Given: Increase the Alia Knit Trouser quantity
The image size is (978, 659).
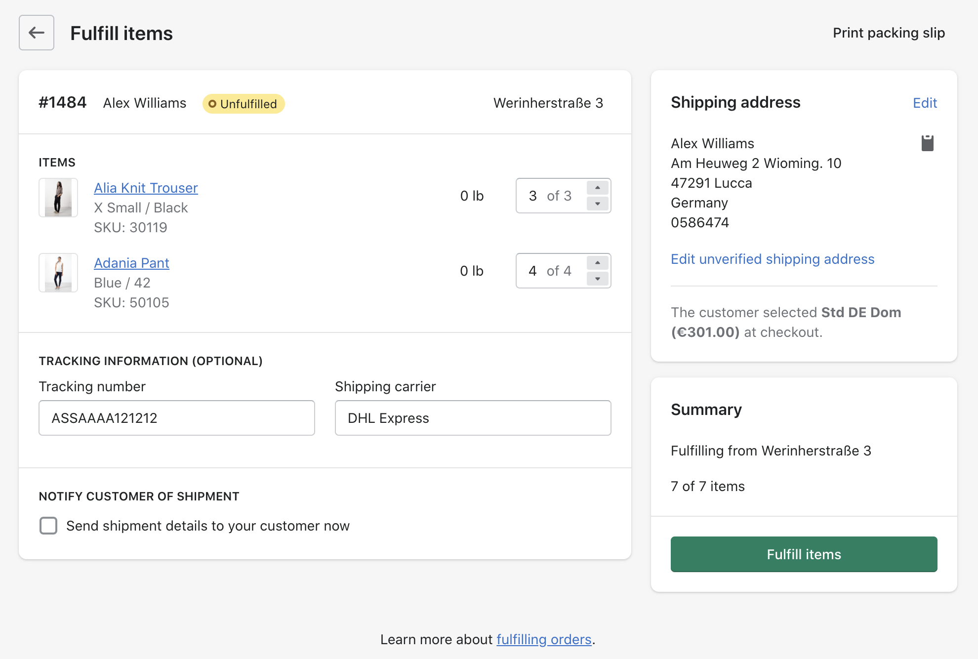Looking at the screenshot, I should pyautogui.click(x=597, y=188).
